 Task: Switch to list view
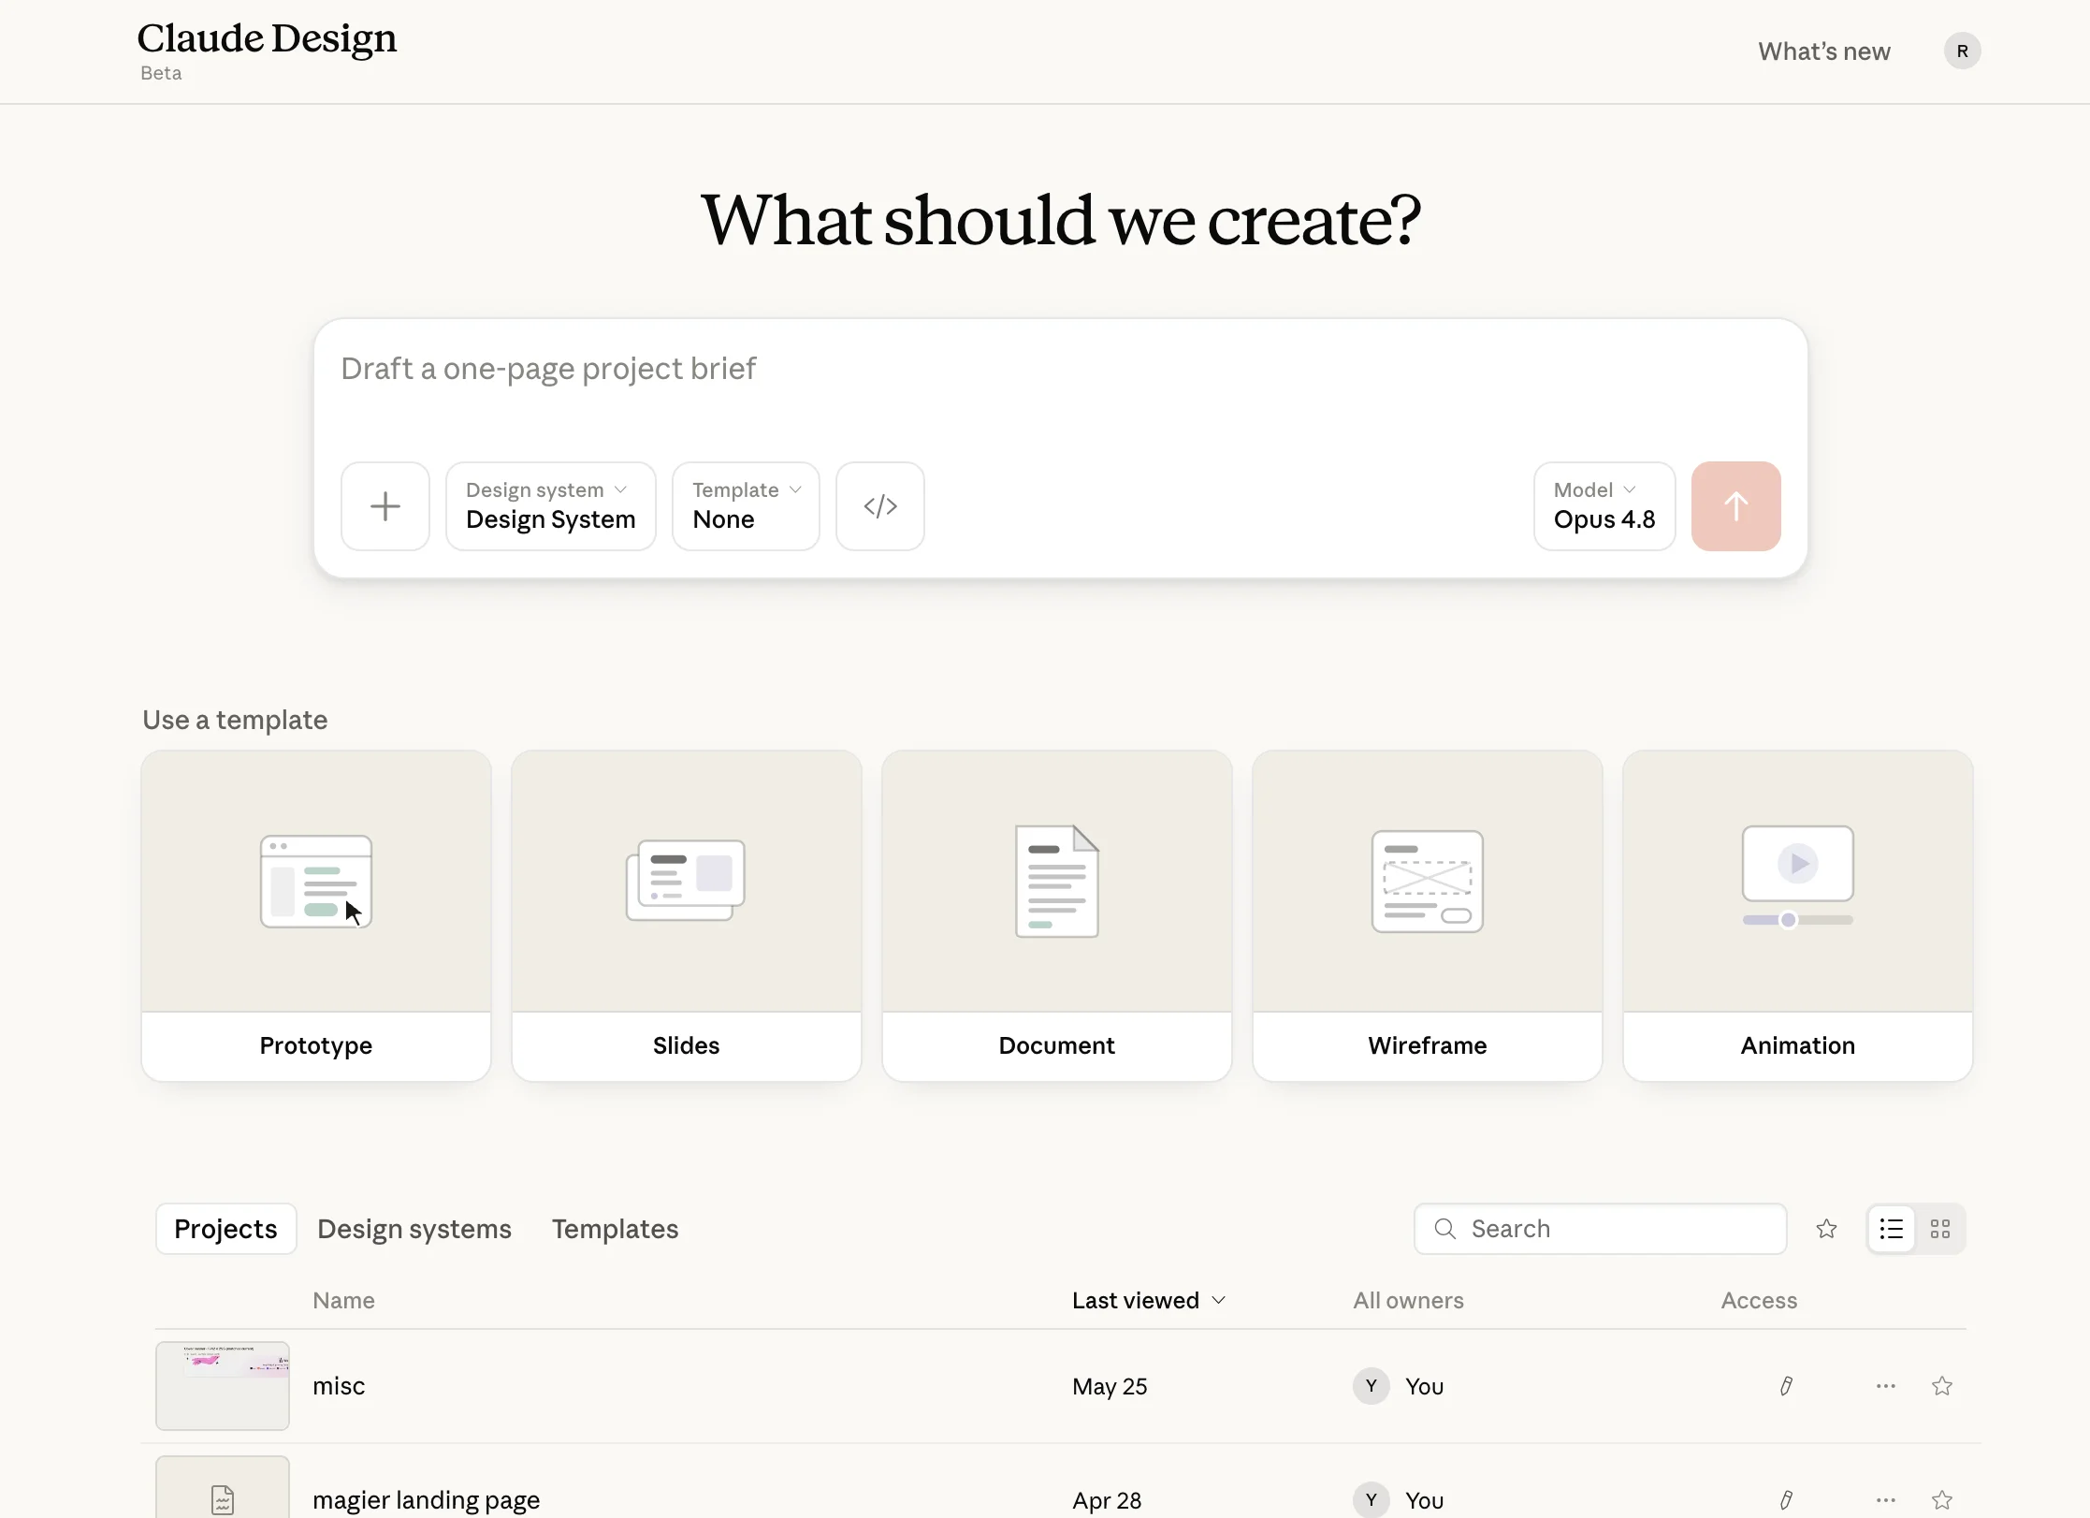click(1891, 1229)
